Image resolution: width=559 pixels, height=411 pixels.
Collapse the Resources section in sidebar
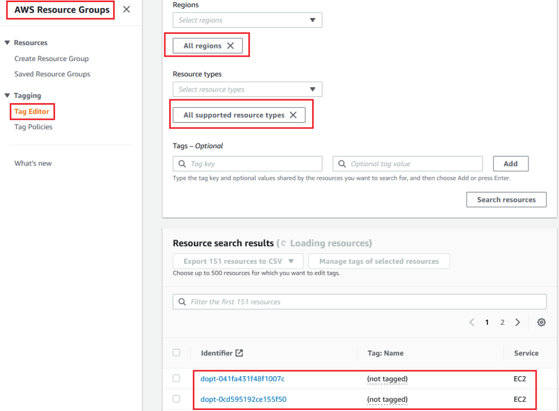(x=8, y=43)
